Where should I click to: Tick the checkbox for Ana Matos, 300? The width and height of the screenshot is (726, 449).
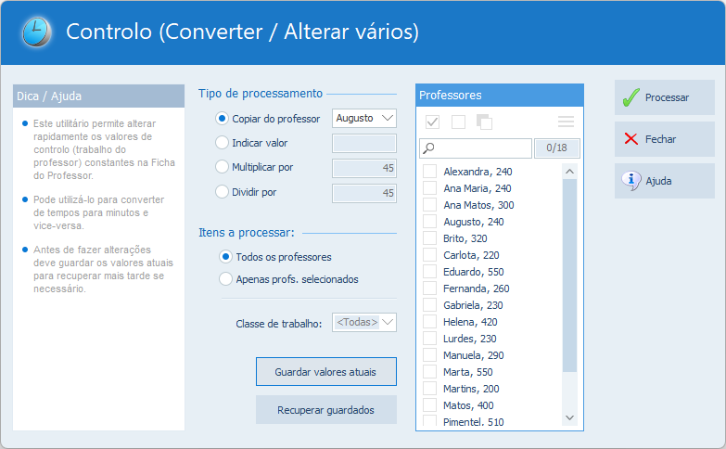[430, 205]
